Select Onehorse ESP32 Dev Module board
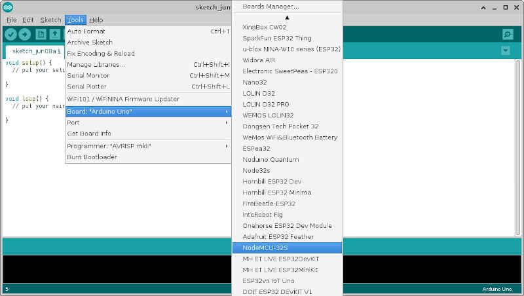The image size is (524, 296). (287, 225)
